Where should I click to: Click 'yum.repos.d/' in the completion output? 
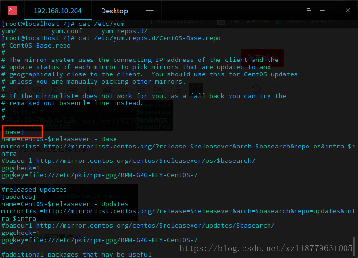point(125,31)
